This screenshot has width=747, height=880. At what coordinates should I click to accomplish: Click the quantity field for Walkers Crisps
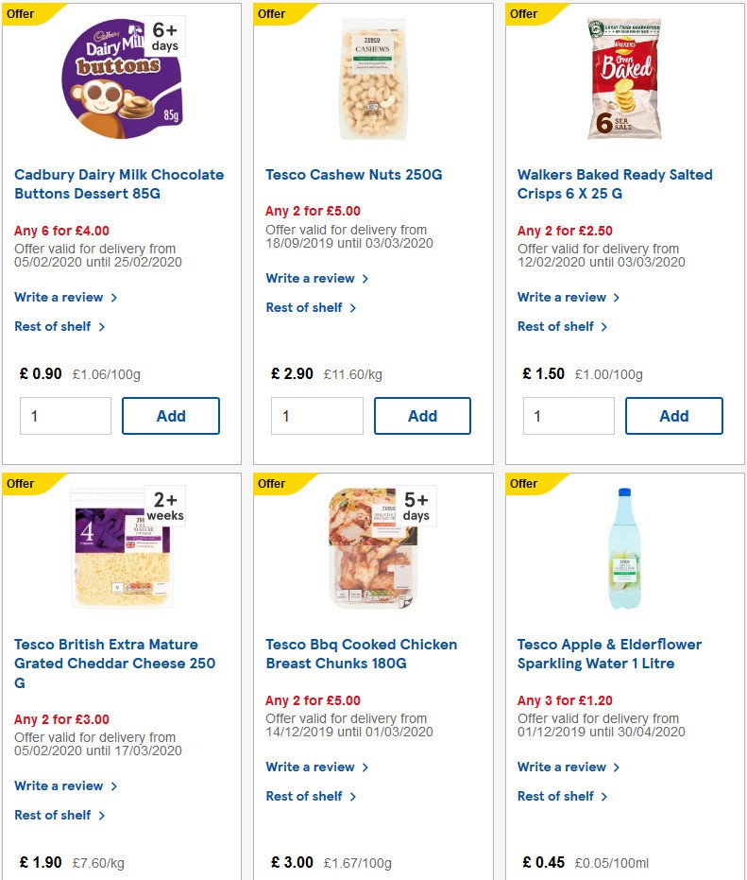point(569,415)
